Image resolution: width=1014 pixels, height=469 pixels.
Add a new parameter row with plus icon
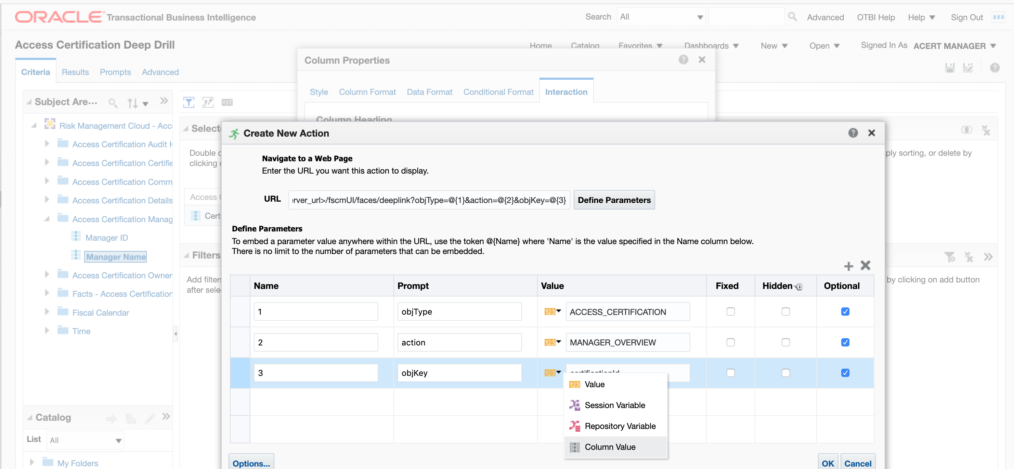pyautogui.click(x=848, y=267)
